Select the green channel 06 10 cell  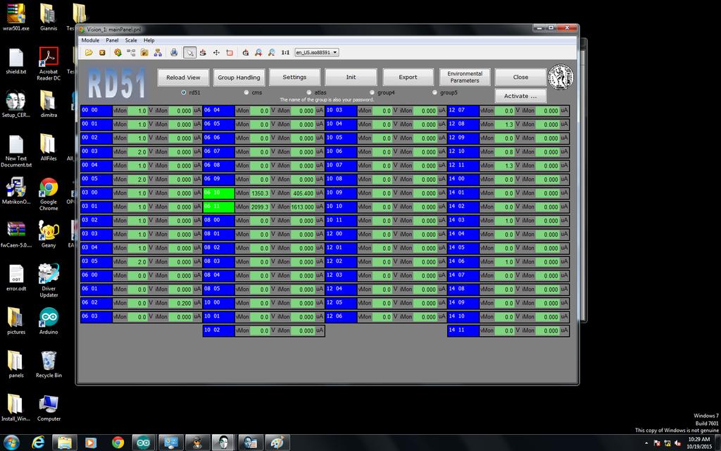tap(219, 193)
